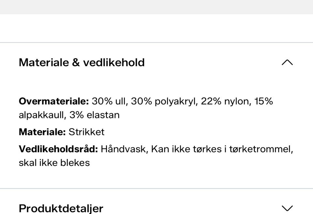Click the divider above Produktdetaljer
This screenshot has width=313, height=214.
coord(156,188)
